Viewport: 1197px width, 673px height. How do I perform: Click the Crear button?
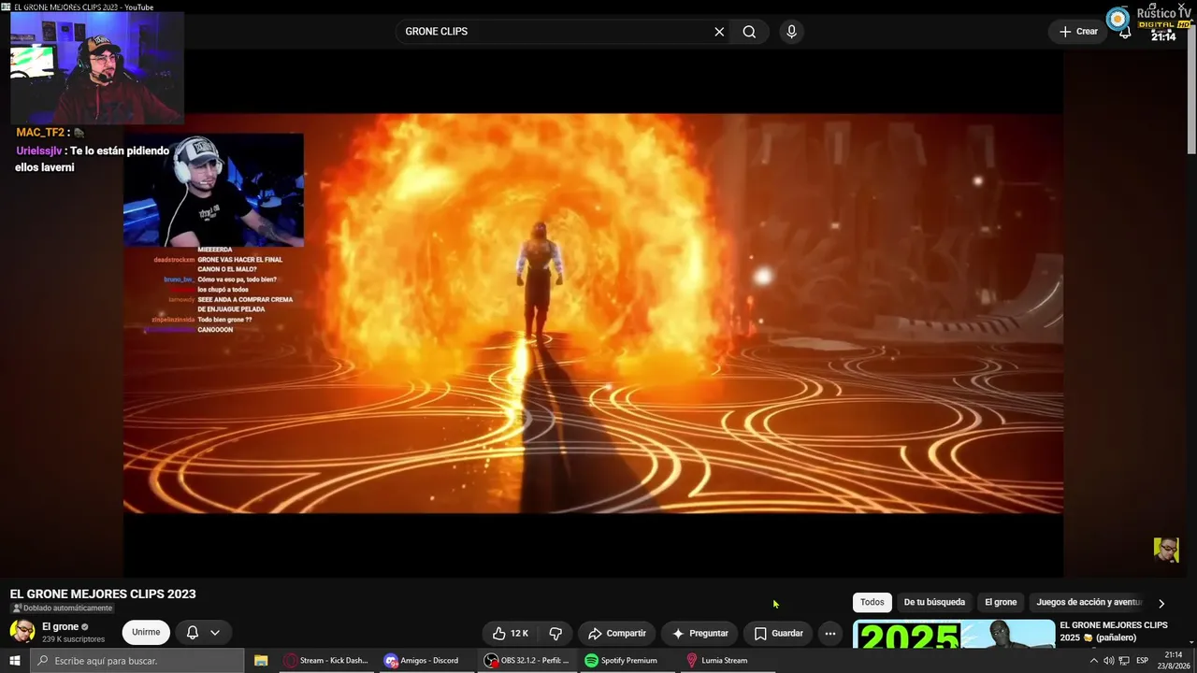tap(1078, 32)
